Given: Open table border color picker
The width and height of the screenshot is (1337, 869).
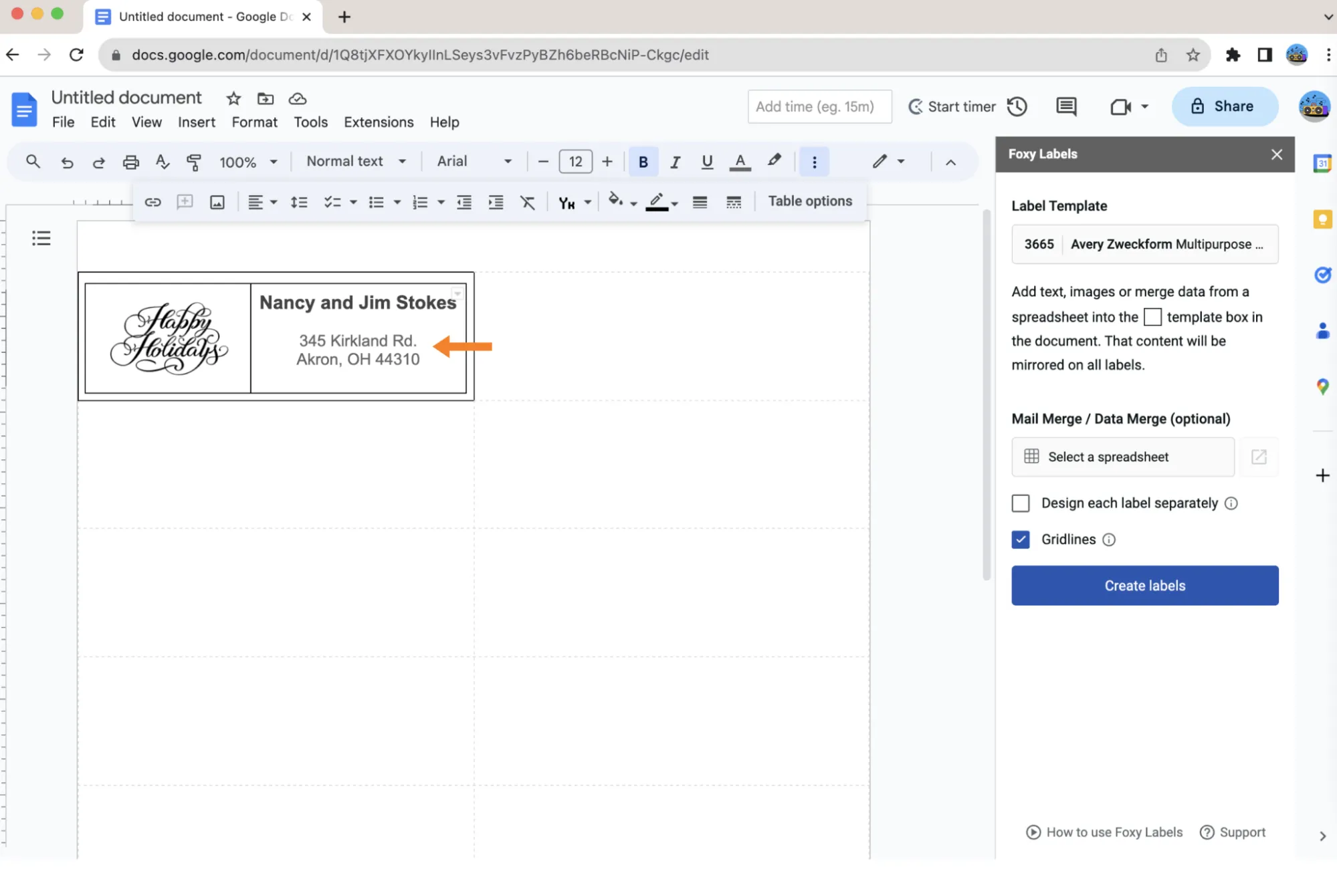Looking at the screenshot, I should [x=661, y=201].
